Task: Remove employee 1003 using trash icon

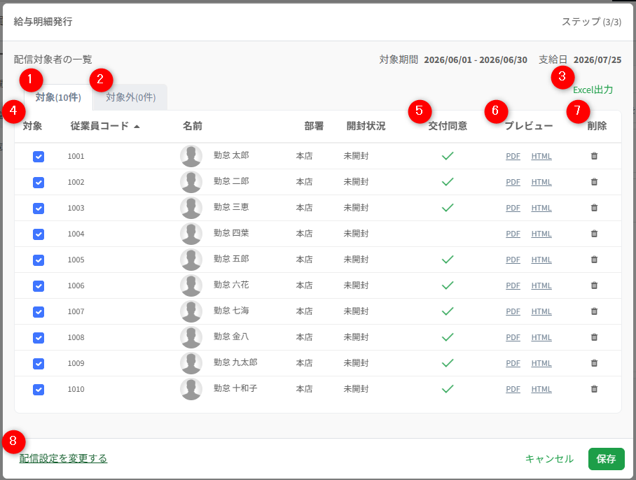Action: click(594, 208)
